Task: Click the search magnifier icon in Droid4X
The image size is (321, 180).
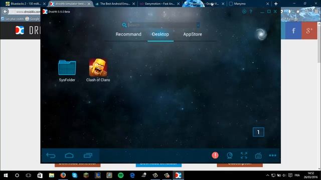Action: point(124,25)
